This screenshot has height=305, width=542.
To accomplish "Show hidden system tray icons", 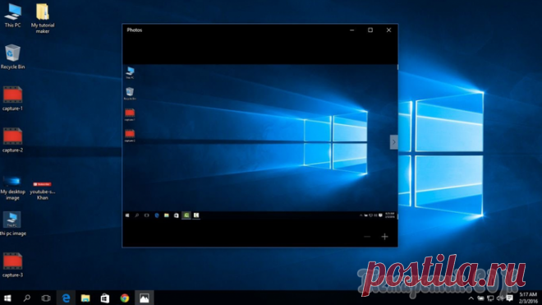I will (x=471, y=298).
